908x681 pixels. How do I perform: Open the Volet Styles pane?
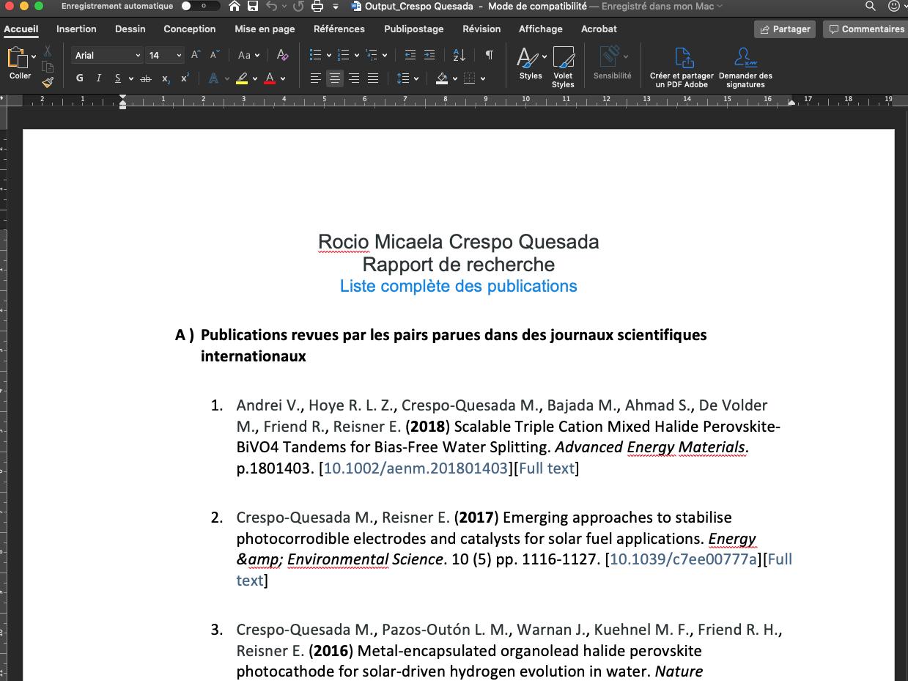563,67
